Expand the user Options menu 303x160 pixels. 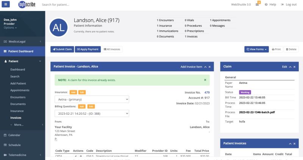tap(10, 28)
